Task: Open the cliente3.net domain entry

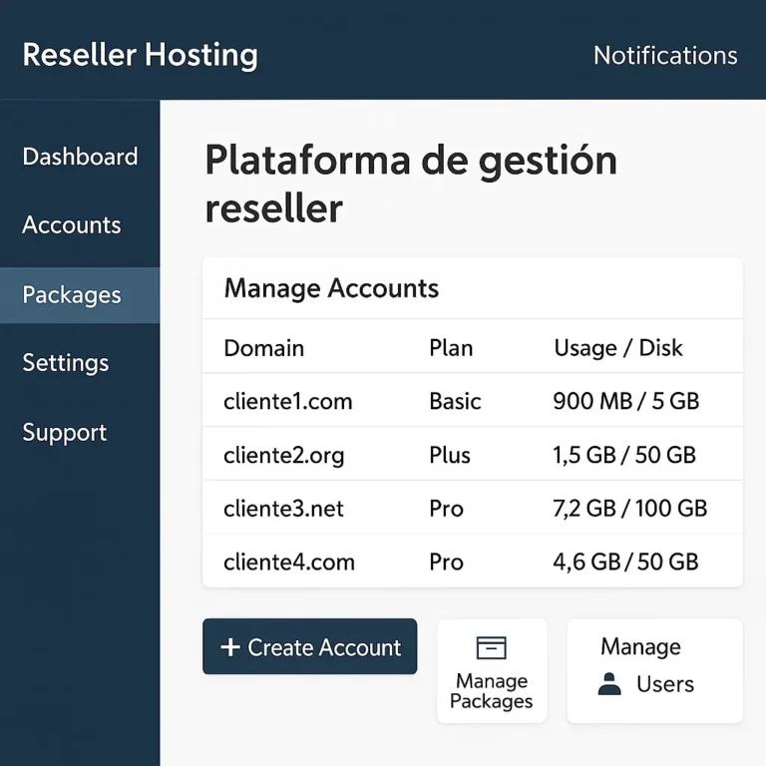Action: tap(284, 509)
